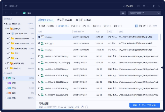Viewport: 165px width, 112px height.
Task: Check the mod3-icon9-20220926.png checkbox
Action: click(x=39, y=56)
